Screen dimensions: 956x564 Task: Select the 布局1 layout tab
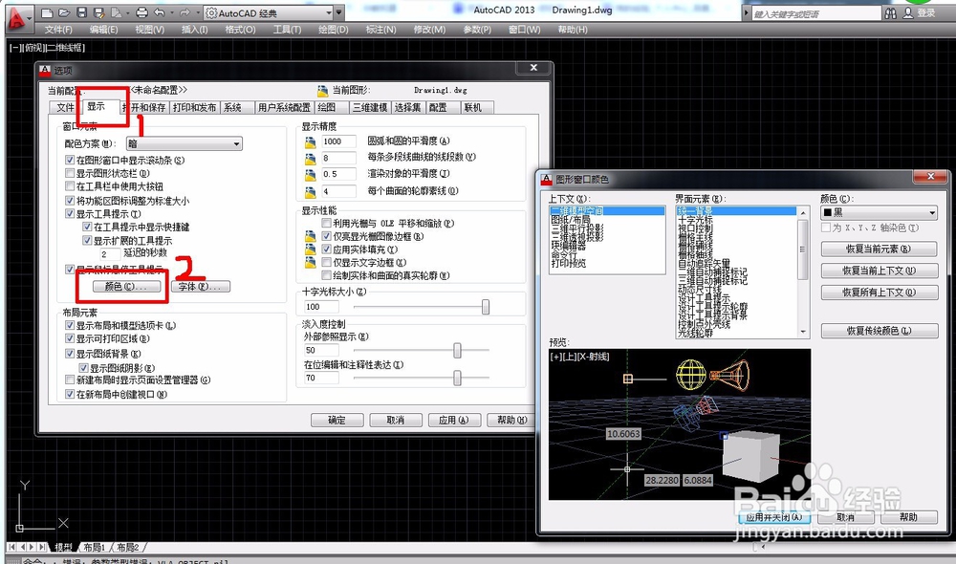click(x=95, y=548)
